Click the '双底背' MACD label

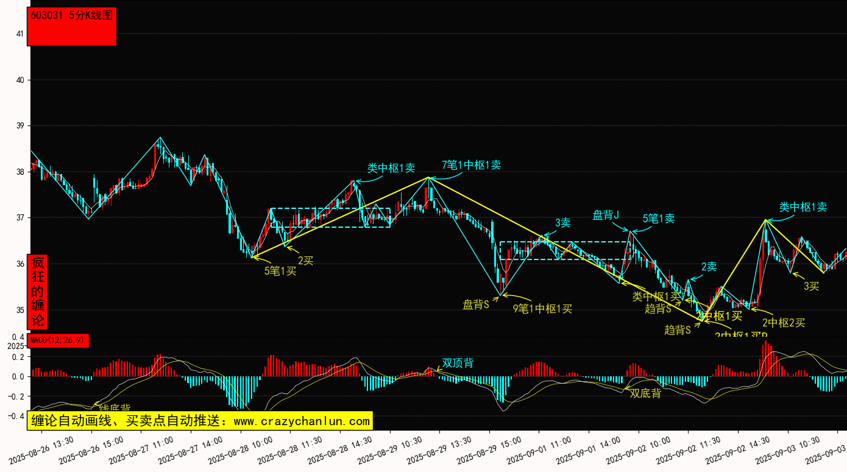click(x=645, y=393)
